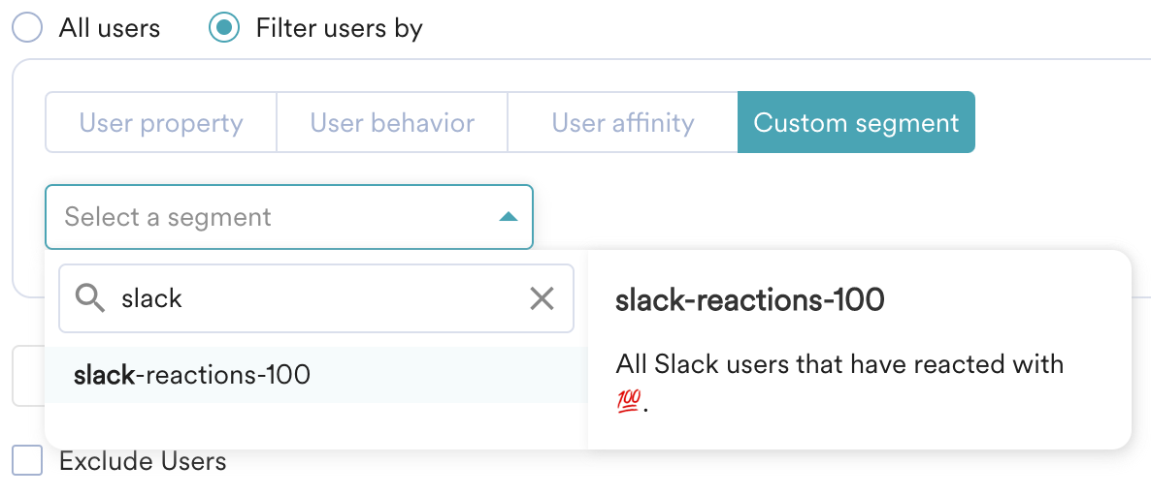Open the Select a segment dropdown
Image resolution: width=1151 pixels, height=496 pixels.
[x=288, y=217]
